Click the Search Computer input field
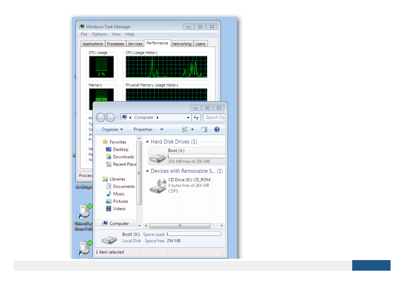 (214, 117)
